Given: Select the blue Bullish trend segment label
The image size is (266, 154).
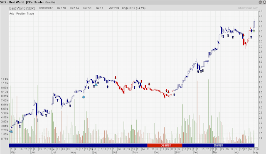Looking at the screenshot, I should 219,145.
